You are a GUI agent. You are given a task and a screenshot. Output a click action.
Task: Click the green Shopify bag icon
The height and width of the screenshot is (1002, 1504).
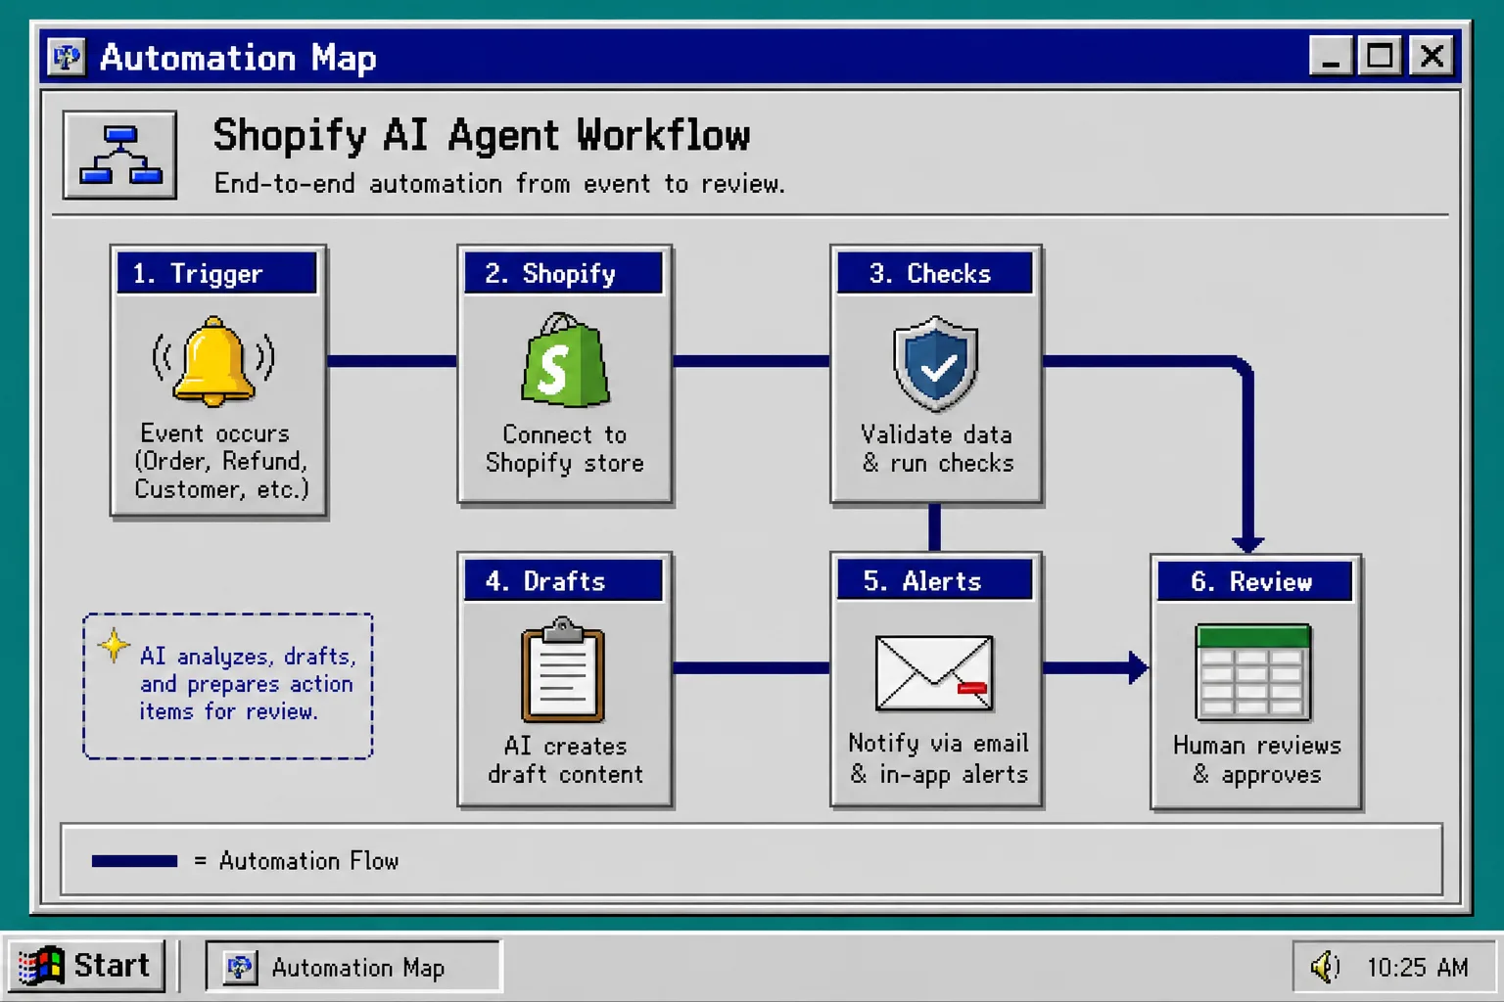click(565, 360)
